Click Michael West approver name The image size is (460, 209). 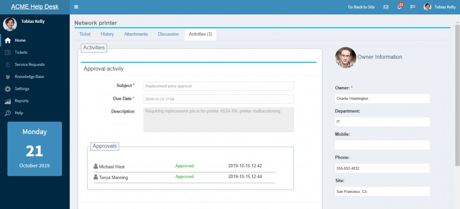tap(112, 167)
